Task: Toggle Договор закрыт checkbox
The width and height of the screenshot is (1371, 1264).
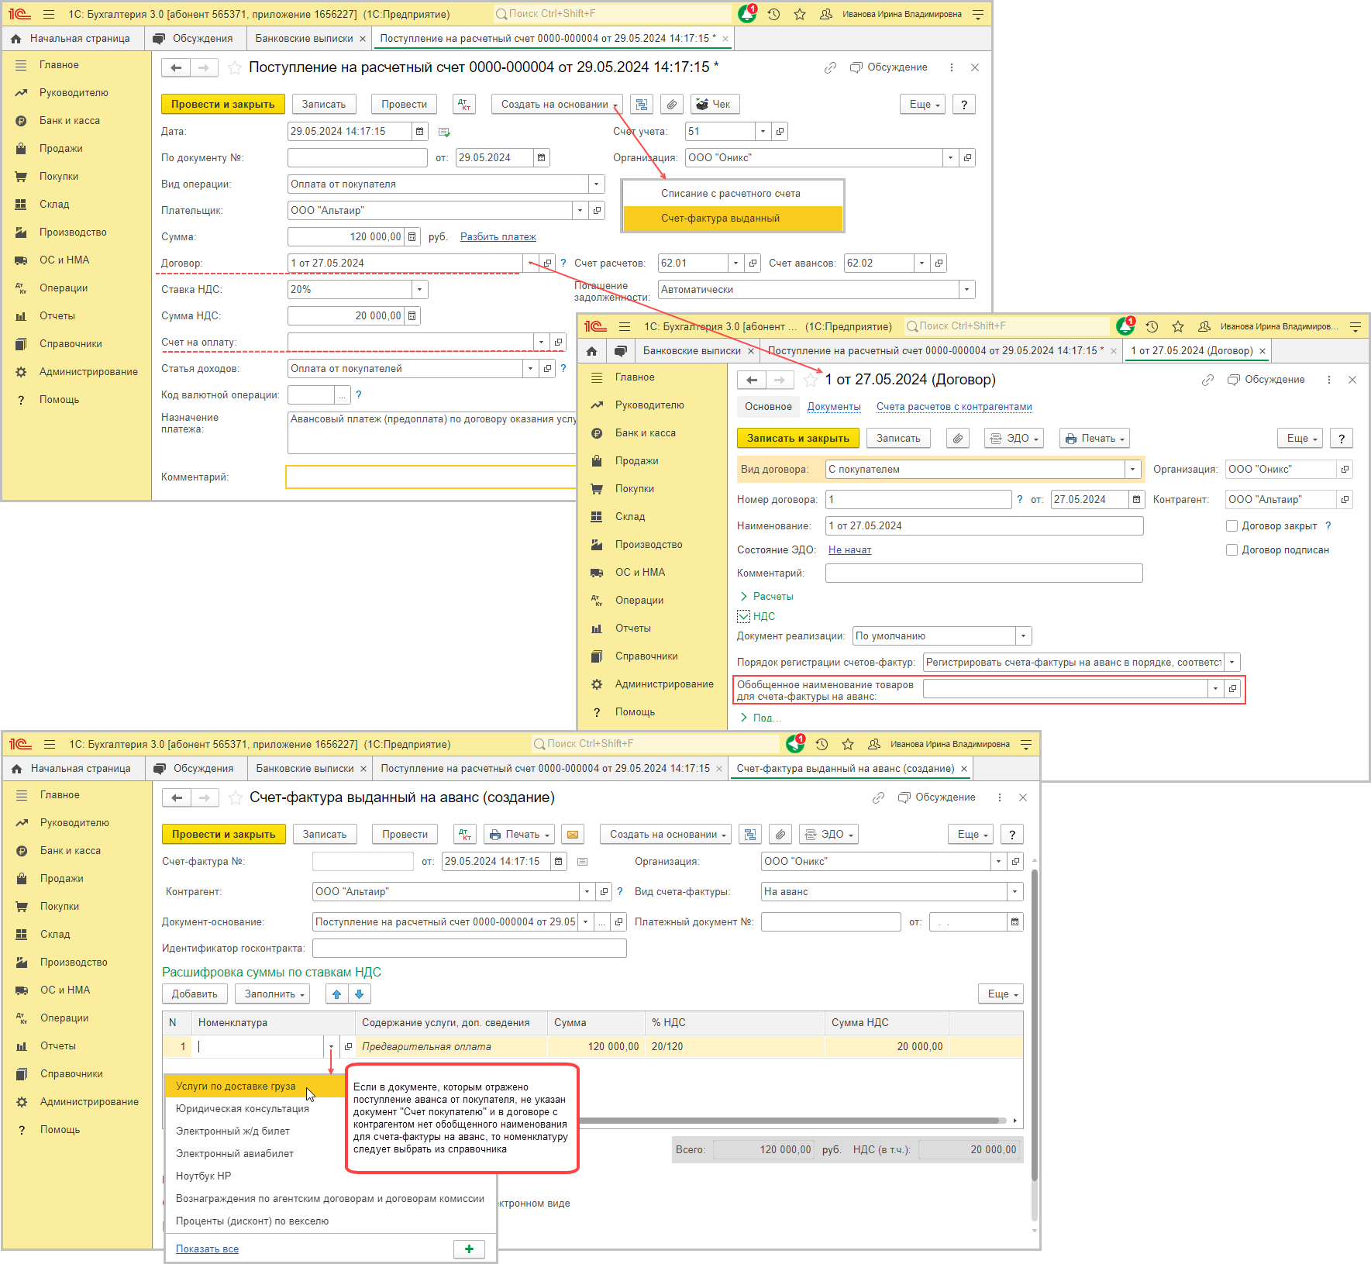Action: point(1231,526)
